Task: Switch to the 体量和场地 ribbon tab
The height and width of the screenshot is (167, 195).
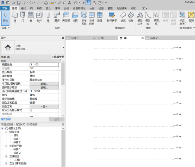Action: coord(79,8)
